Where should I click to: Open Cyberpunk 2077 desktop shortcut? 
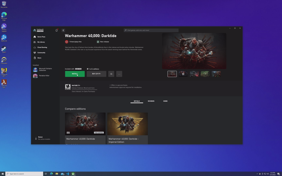pyautogui.click(x=4, y=73)
